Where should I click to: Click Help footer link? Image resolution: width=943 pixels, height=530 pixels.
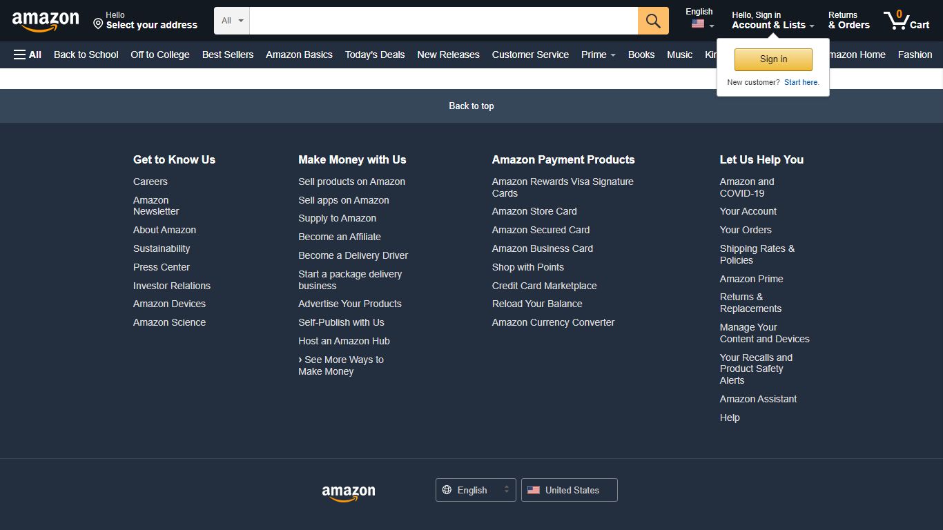coord(730,418)
